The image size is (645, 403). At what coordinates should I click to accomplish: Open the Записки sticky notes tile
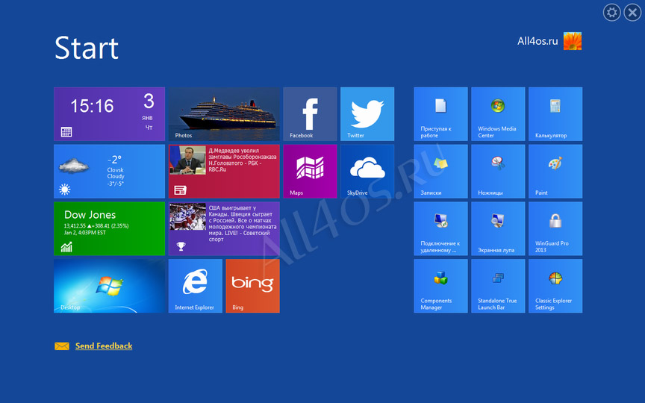click(x=440, y=171)
